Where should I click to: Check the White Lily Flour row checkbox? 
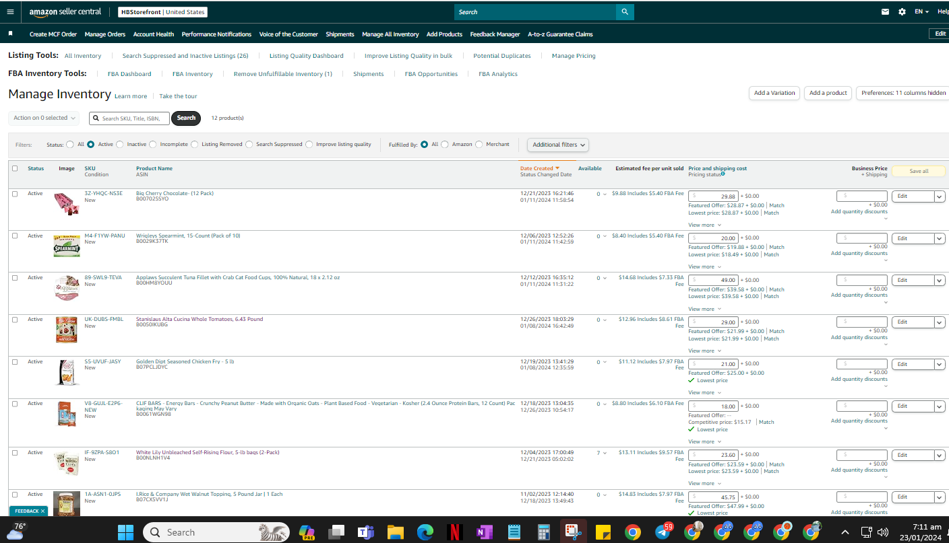[x=15, y=453]
